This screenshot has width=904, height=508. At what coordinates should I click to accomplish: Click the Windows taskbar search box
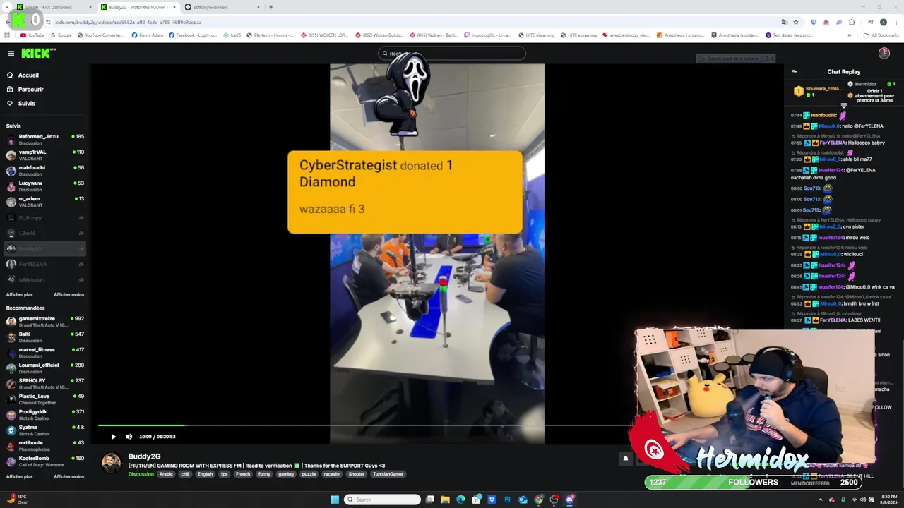point(382,500)
